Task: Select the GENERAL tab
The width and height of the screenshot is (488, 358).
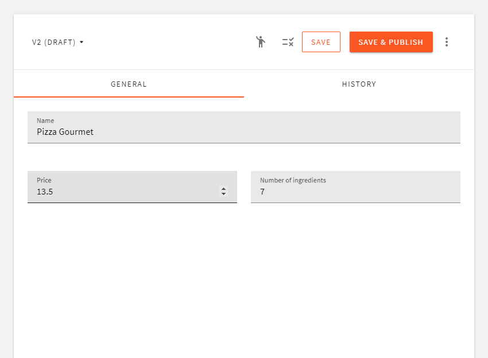Action: [129, 84]
